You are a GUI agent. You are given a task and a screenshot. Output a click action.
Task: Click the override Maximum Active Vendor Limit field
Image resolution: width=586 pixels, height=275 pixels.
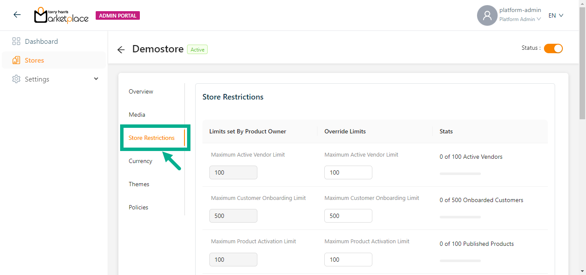(348, 172)
